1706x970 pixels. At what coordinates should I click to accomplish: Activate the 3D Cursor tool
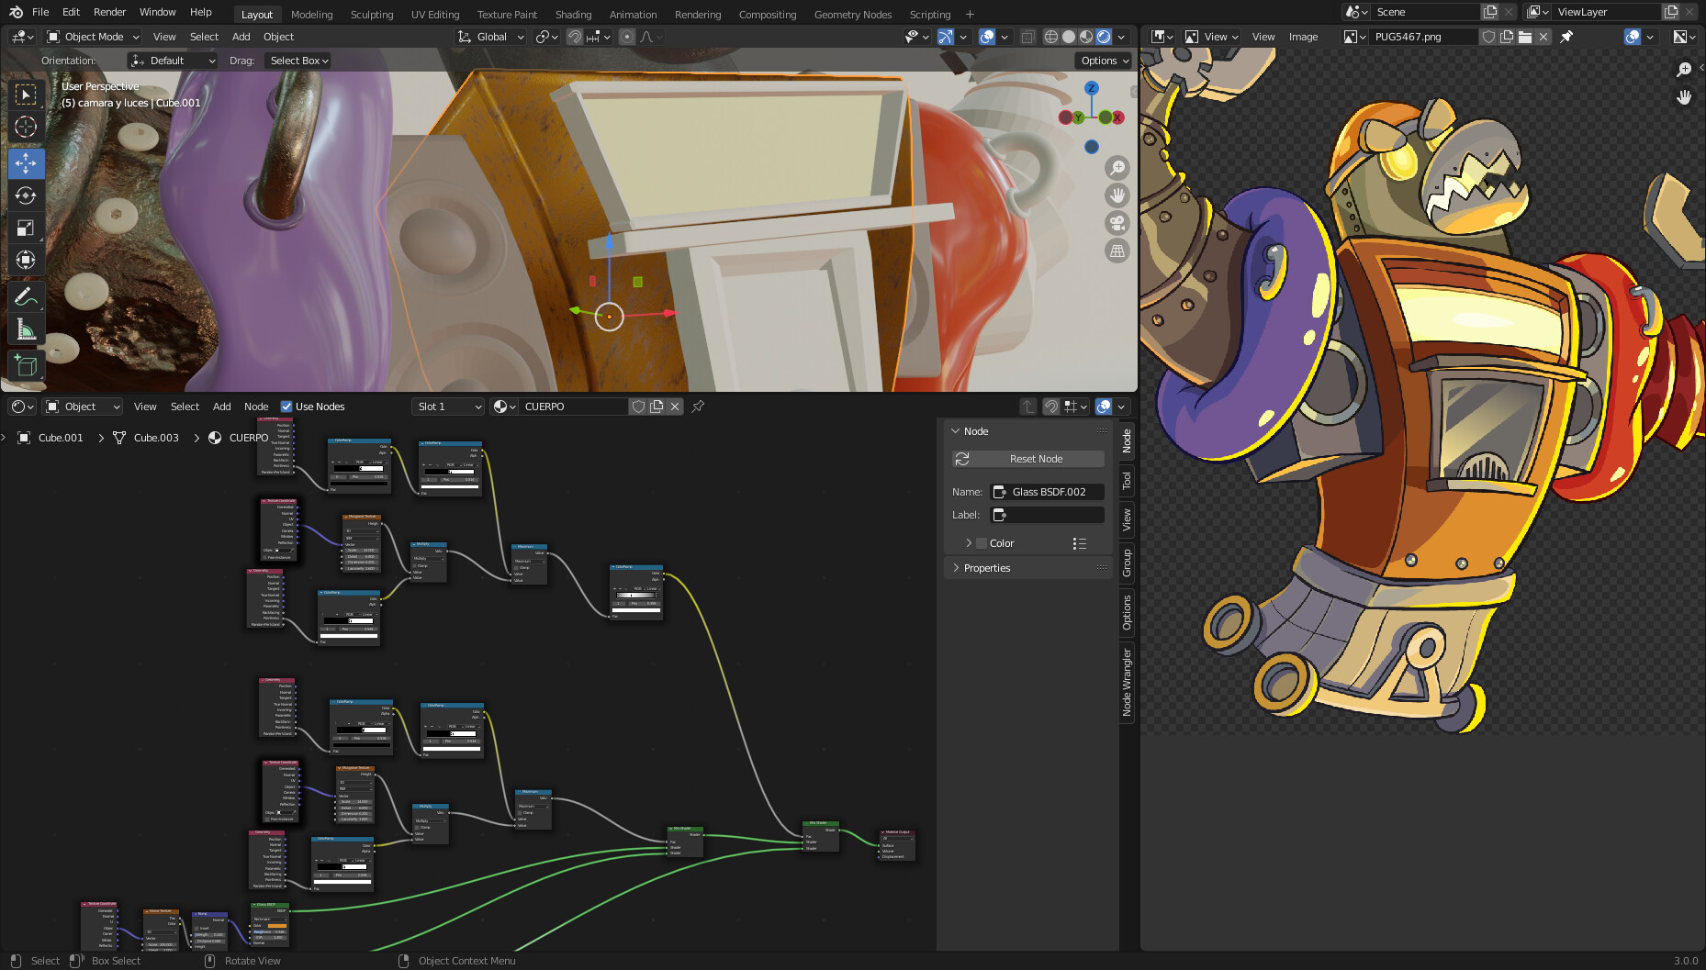point(26,127)
